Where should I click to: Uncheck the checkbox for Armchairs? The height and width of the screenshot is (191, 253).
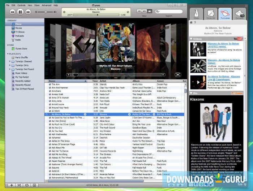click(50, 91)
